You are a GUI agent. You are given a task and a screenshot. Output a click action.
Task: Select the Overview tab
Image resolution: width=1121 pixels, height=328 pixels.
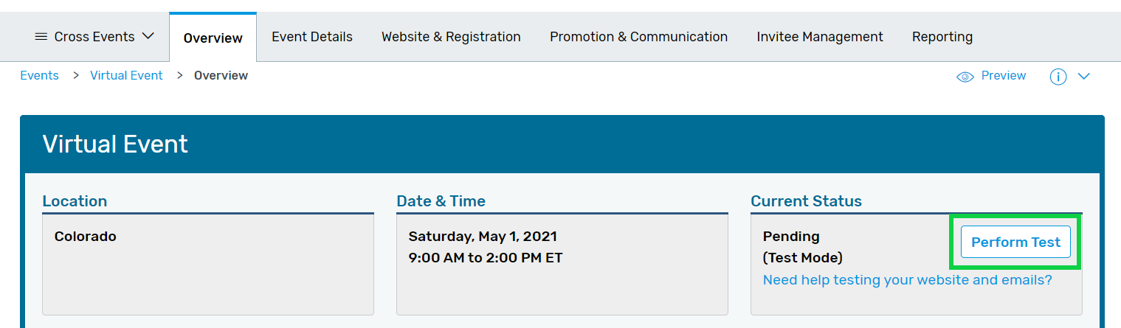tap(213, 38)
